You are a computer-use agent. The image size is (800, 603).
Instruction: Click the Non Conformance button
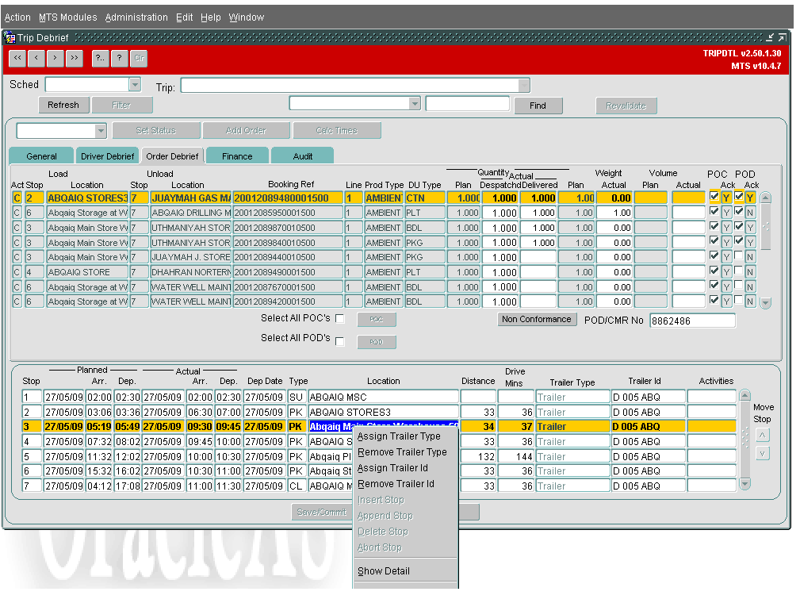[x=537, y=319]
